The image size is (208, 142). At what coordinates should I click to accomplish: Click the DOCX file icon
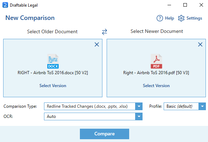53,61
